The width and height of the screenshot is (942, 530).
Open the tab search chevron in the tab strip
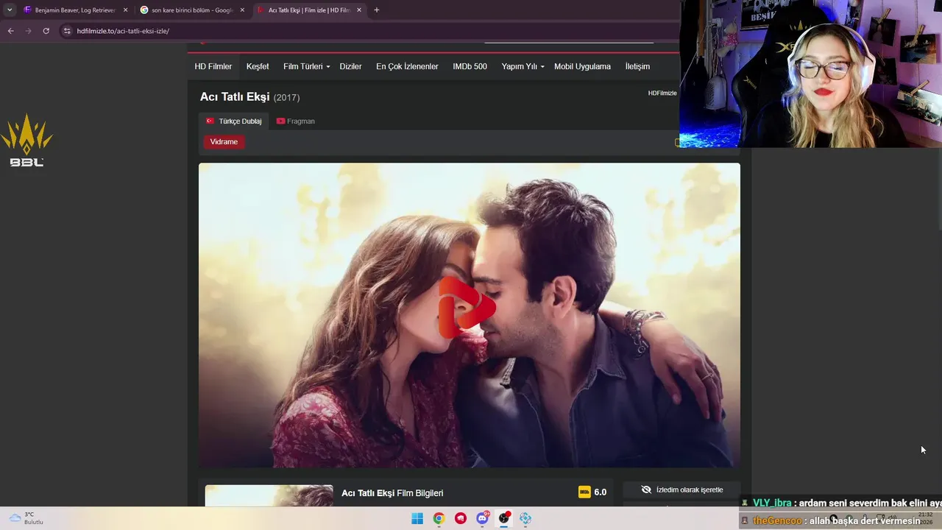pos(10,10)
